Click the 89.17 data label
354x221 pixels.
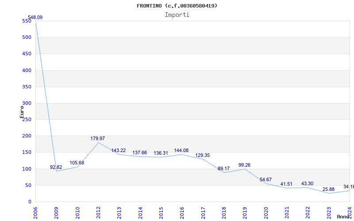coord(223,169)
